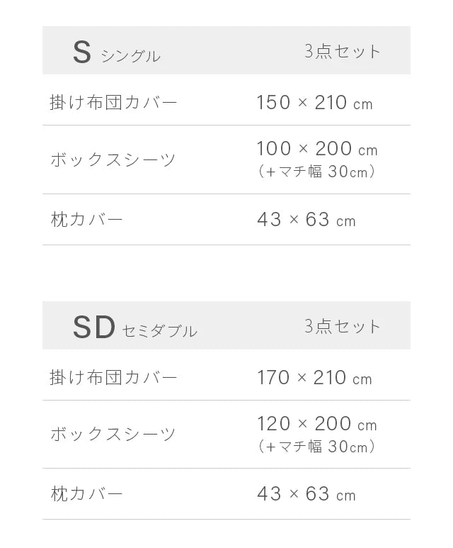
Task: Click 掛け布団カバー label in semi-double section
Action: (x=113, y=377)
